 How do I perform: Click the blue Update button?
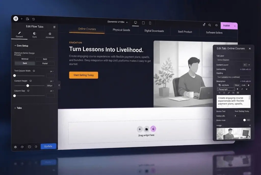(48, 146)
